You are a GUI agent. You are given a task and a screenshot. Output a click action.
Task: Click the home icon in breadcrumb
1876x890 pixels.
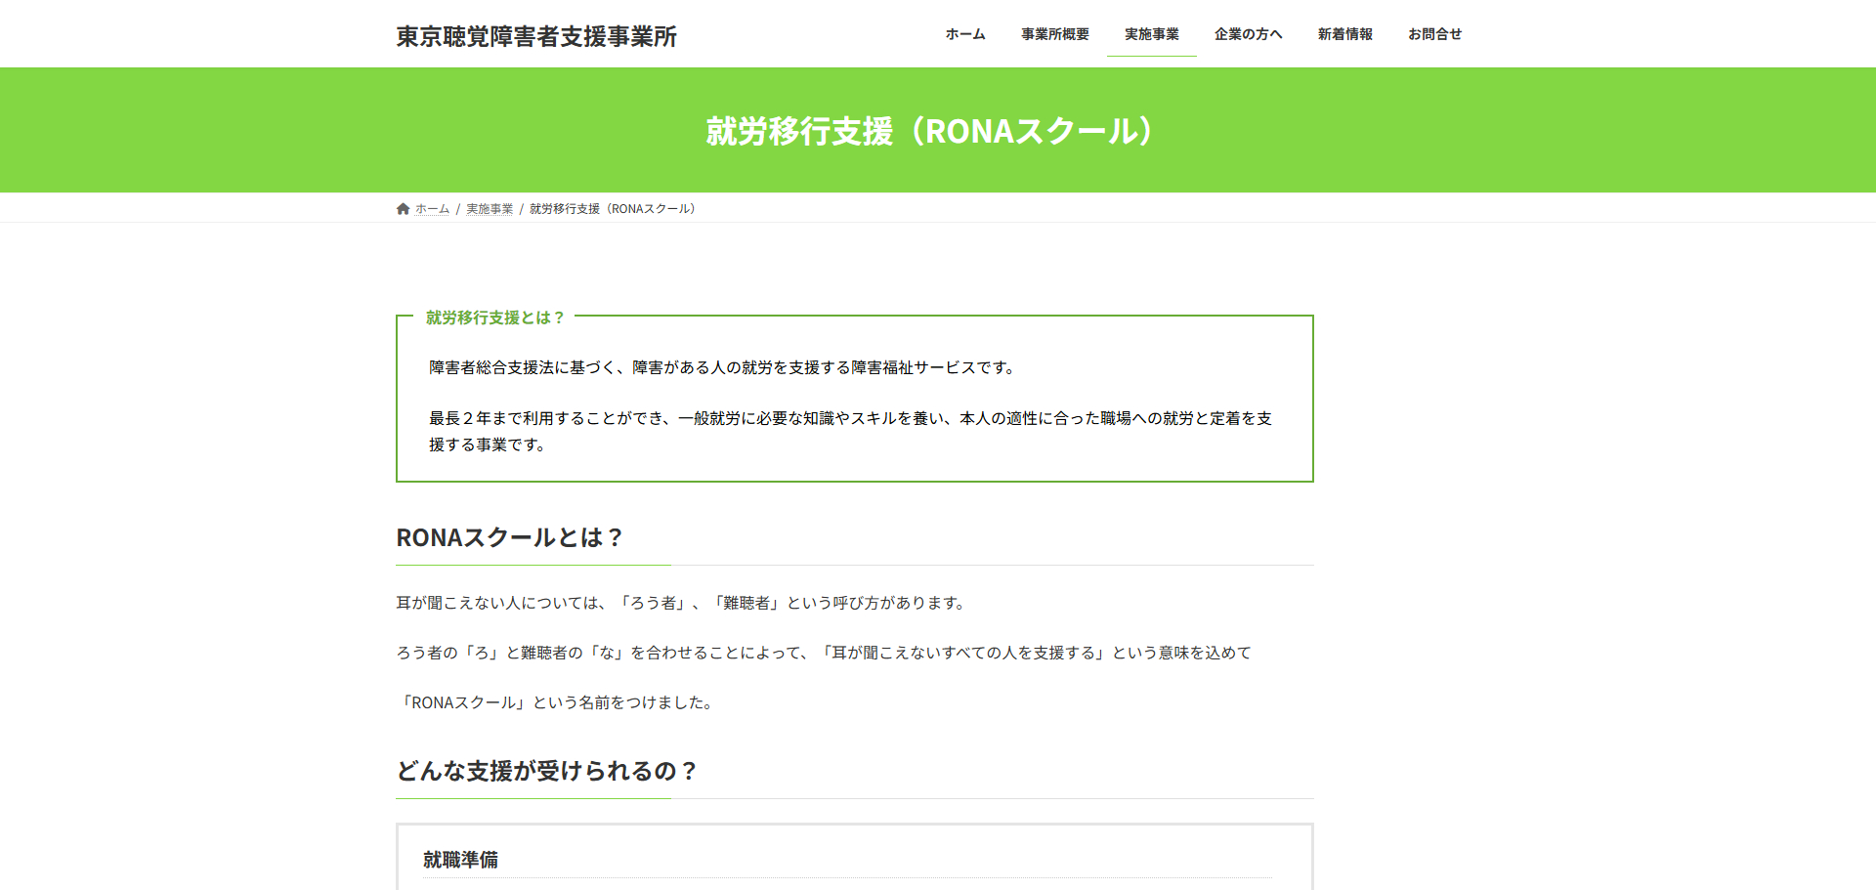point(403,209)
